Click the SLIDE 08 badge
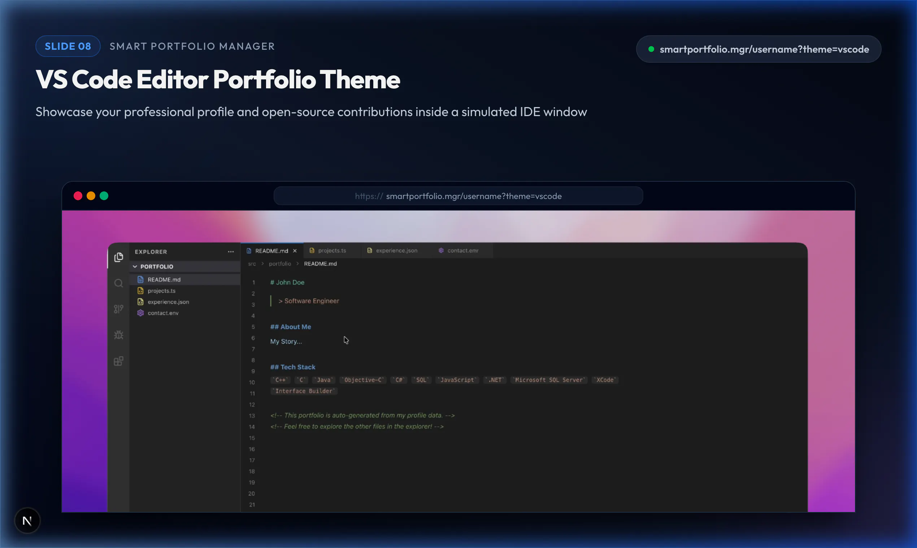 [68, 46]
